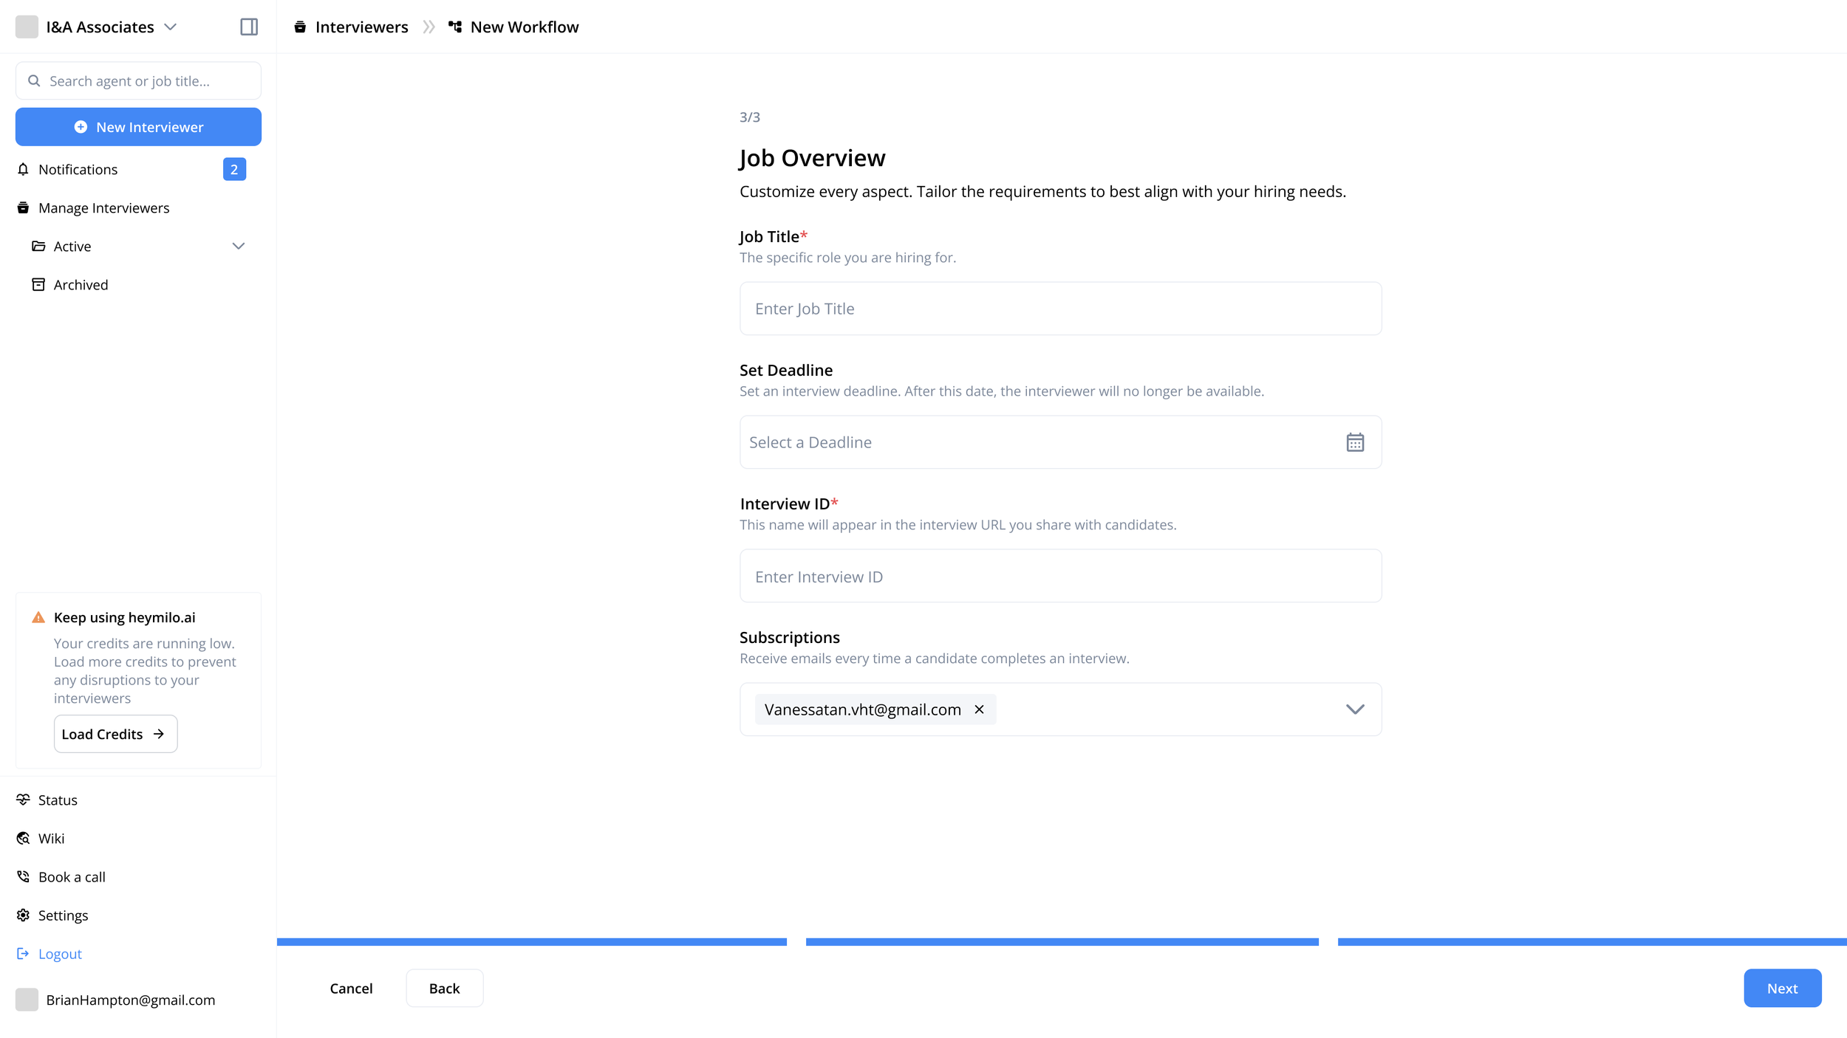Click the Back button
The image size is (1847, 1038).
click(x=444, y=988)
